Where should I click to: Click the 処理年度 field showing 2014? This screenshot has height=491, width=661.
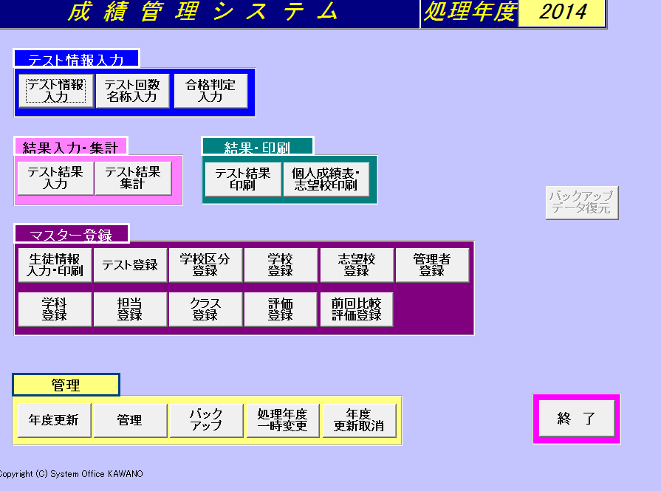tap(562, 13)
